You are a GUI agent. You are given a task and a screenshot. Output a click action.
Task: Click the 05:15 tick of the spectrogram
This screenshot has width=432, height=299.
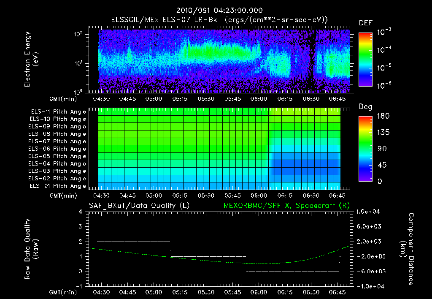coord(180,99)
